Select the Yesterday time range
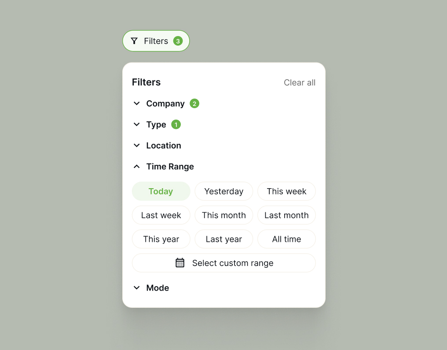Image resolution: width=447 pixels, height=350 pixels. tap(223, 191)
